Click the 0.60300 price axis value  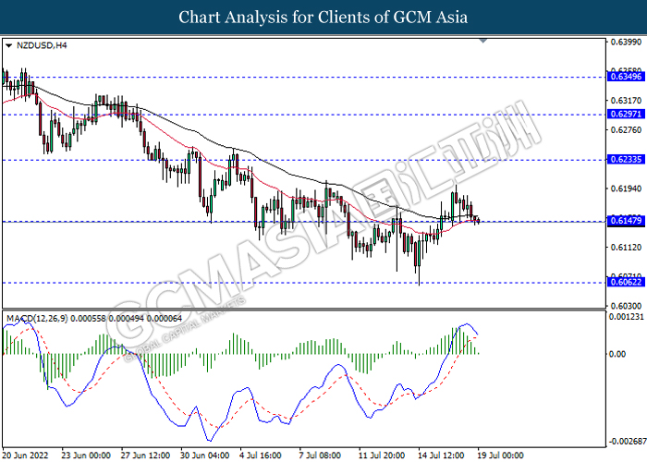click(626, 306)
